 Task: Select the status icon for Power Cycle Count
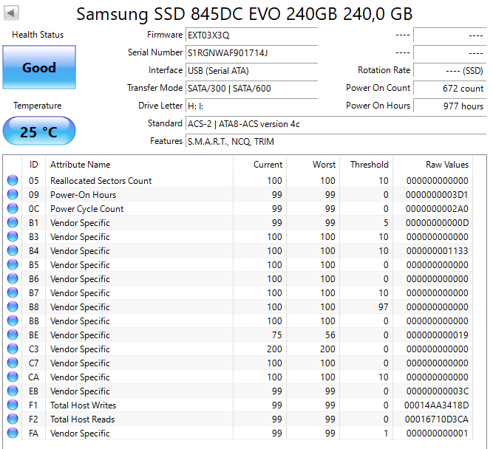coord(13,209)
